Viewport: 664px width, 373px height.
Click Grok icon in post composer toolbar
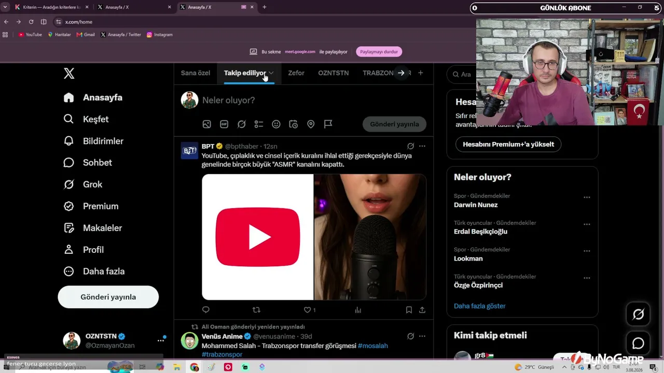click(241, 124)
